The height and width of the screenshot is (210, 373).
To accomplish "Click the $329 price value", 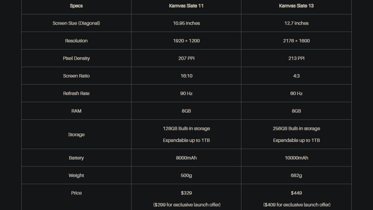I will point(186,193).
